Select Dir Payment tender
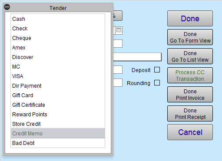The width and height of the screenshot is (222, 161). [x=58, y=86]
